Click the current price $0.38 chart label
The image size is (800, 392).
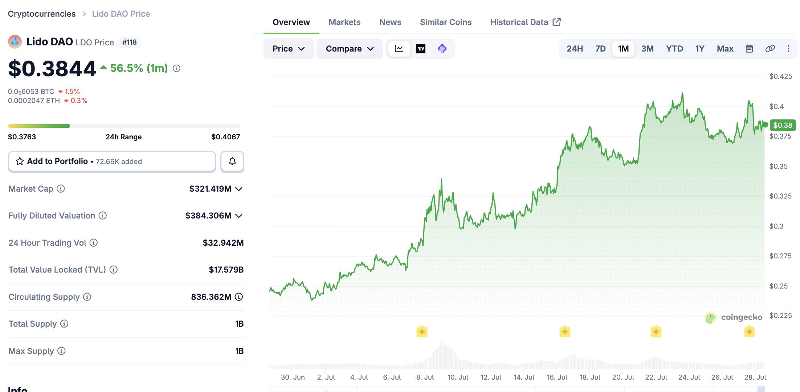(783, 125)
